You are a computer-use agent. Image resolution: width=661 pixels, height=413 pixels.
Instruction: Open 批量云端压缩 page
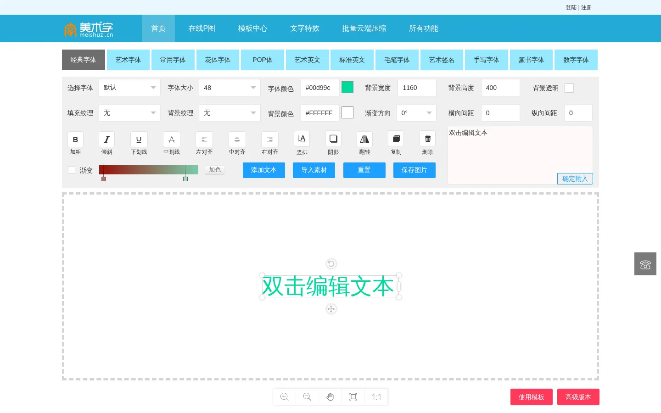[364, 28]
